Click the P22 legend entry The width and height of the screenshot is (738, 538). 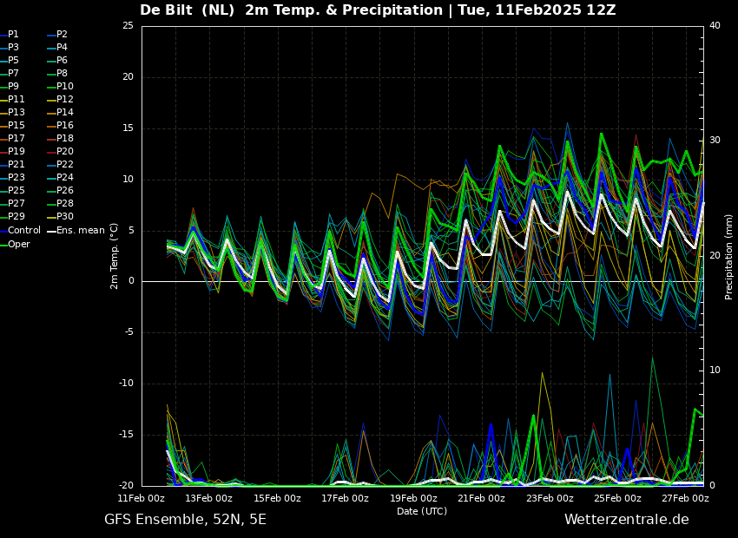62,165
